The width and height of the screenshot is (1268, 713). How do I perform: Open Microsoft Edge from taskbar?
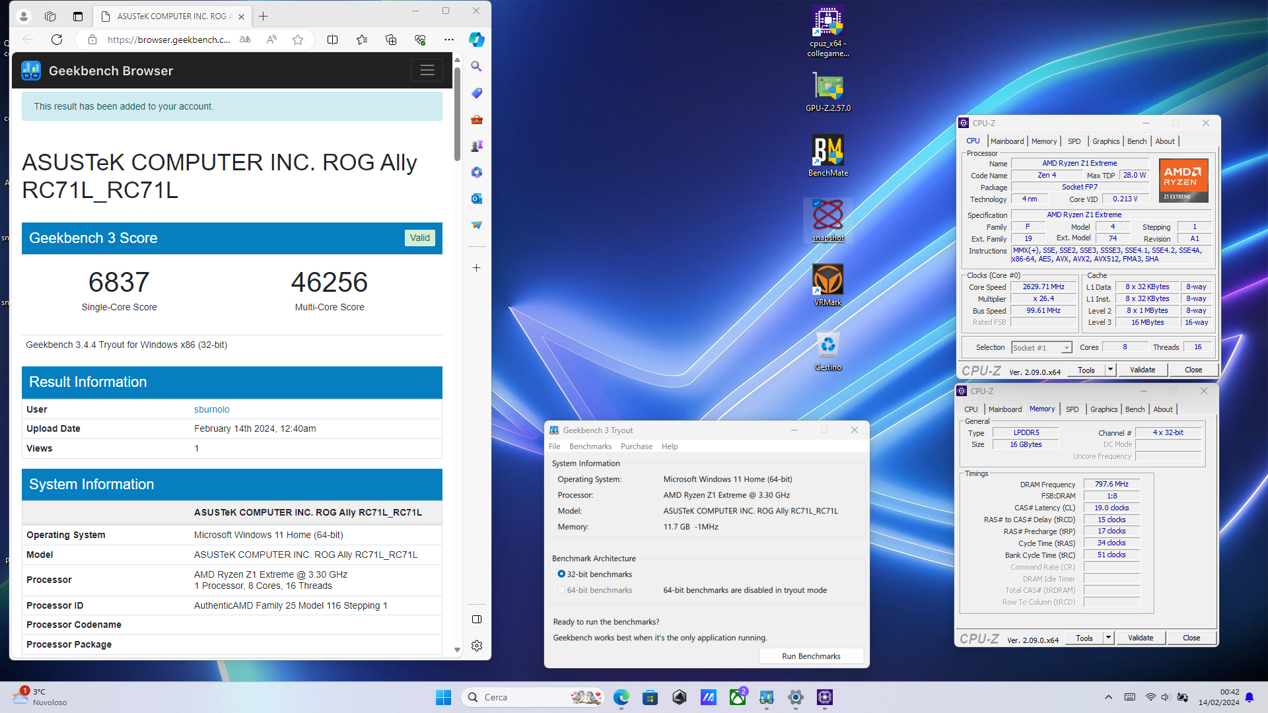621,697
